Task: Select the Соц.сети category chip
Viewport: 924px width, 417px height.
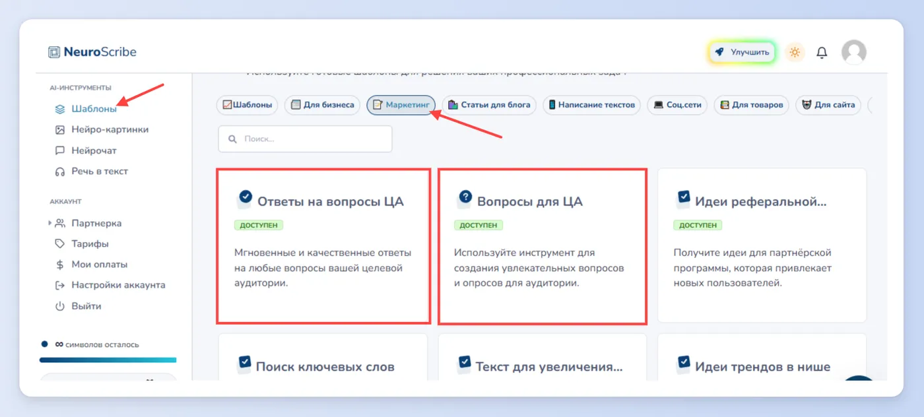Action: click(677, 105)
